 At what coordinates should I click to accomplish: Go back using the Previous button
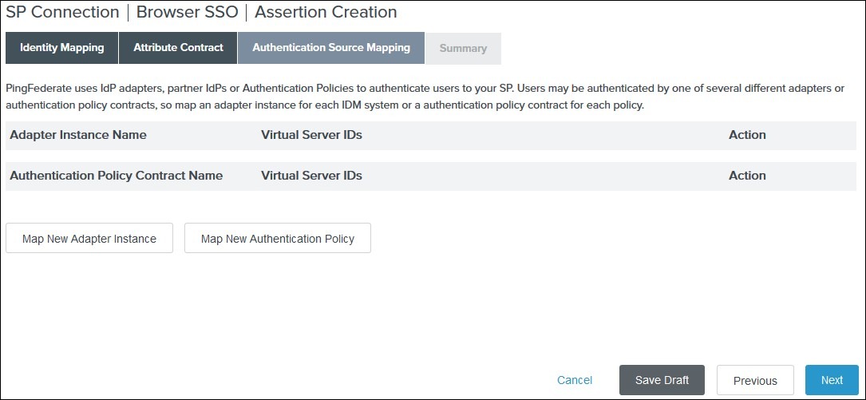click(755, 381)
